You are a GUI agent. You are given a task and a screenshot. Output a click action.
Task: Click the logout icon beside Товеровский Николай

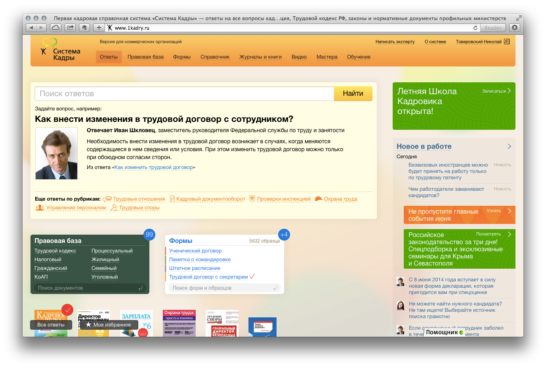coord(506,42)
